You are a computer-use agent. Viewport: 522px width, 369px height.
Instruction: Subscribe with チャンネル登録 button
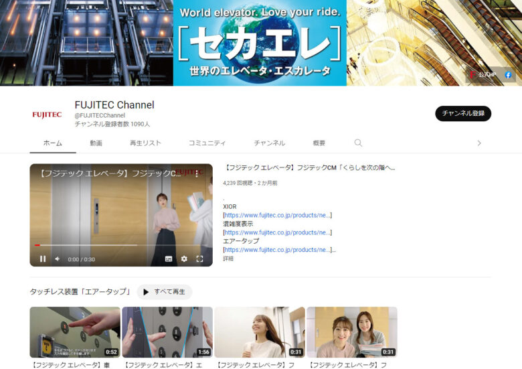click(x=463, y=114)
